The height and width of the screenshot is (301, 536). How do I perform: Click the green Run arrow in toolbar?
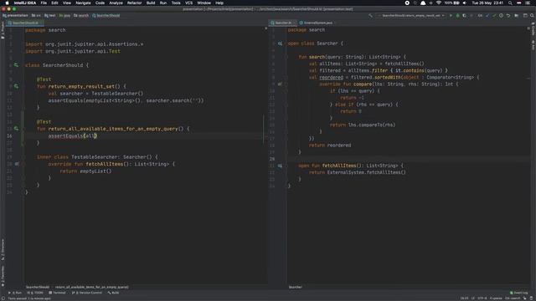pyautogui.click(x=451, y=15)
